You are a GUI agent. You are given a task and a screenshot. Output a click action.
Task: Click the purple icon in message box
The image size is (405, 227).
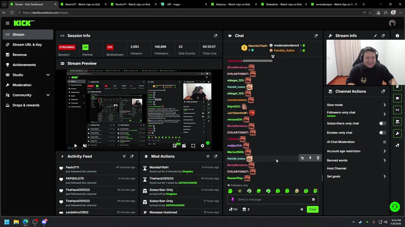[233, 199]
